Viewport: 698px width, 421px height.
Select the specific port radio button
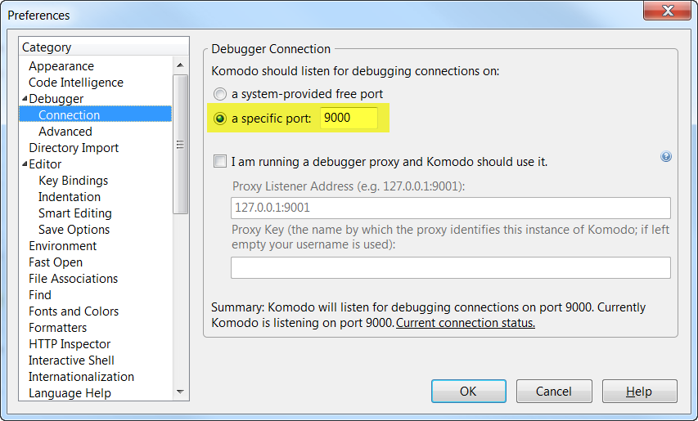219,119
